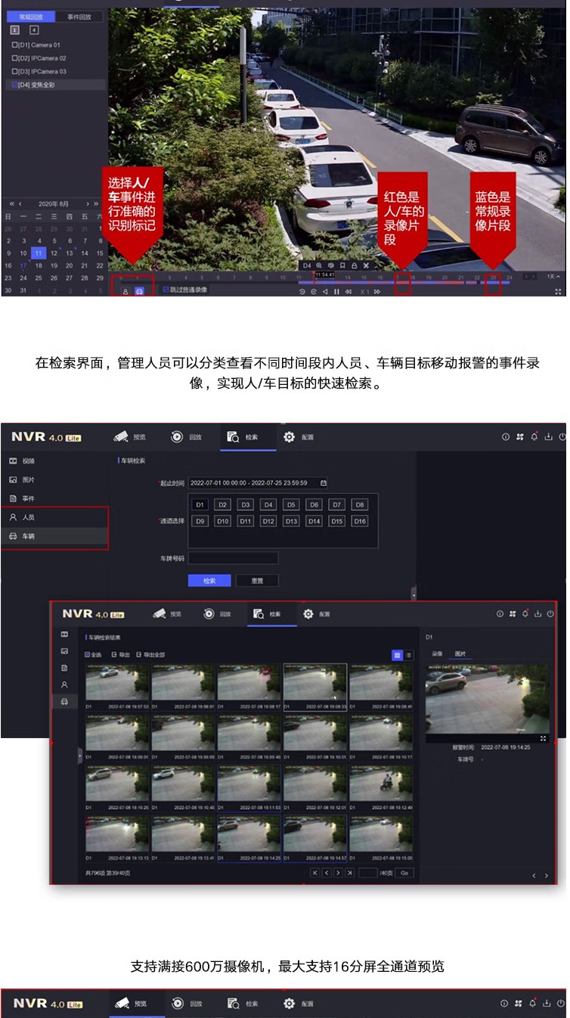Open the 录像 tab in the detail panel
The height and width of the screenshot is (1018, 570).
click(x=437, y=653)
